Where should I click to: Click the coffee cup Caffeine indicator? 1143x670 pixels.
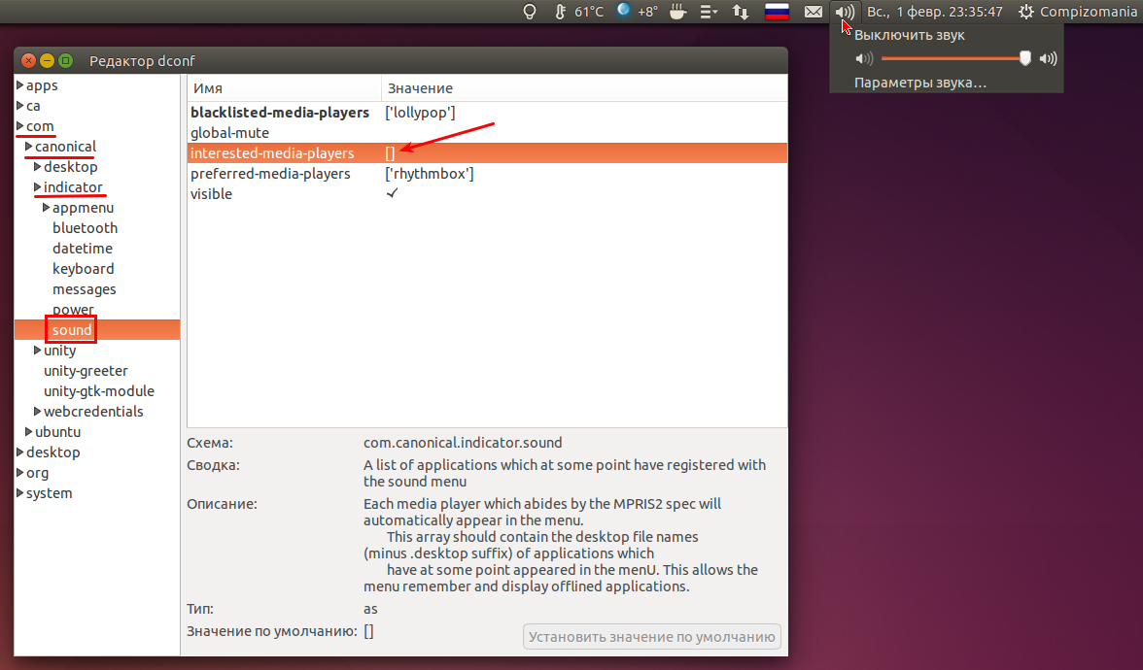(678, 12)
